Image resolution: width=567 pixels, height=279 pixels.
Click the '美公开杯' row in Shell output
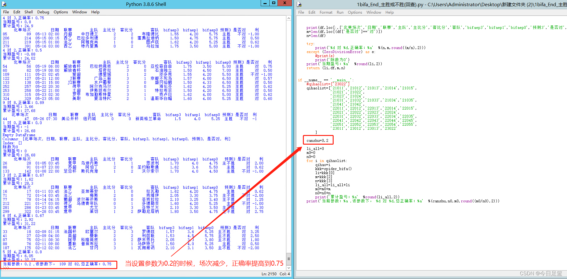[x=130, y=119]
